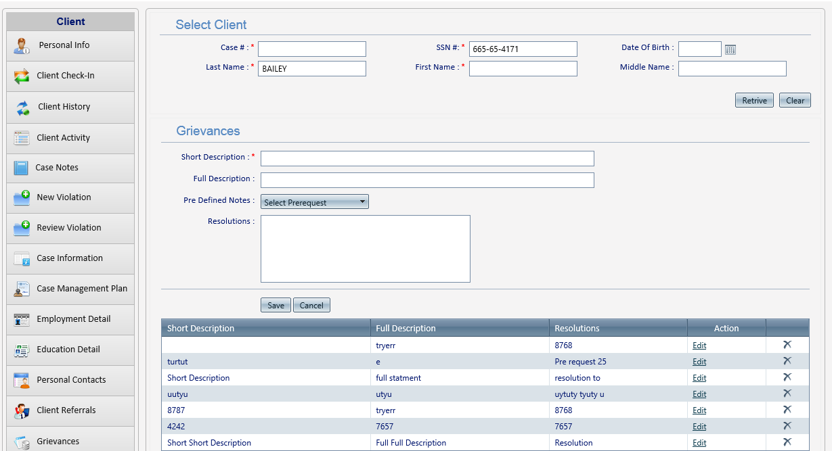The height and width of the screenshot is (451, 832).
Task: Delete the 8787 grievance row
Action: pyautogui.click(x=787, y=410)
